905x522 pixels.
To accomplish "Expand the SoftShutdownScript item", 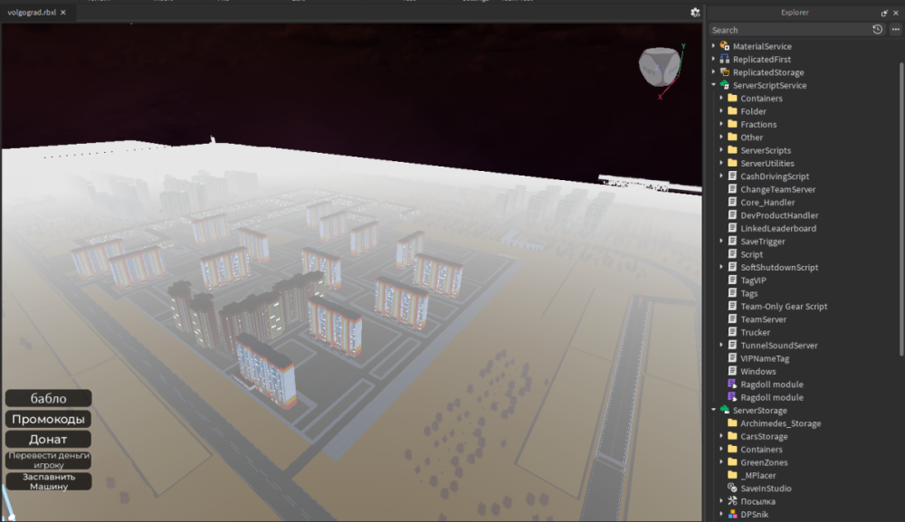I will coord(721,267).
